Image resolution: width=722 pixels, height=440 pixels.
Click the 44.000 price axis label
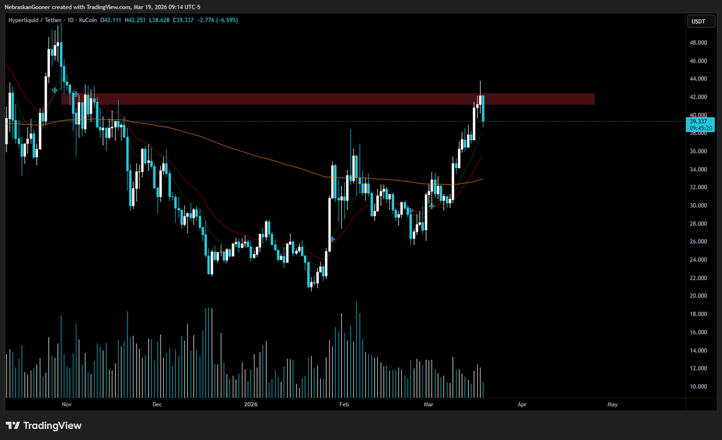point(699,79)
